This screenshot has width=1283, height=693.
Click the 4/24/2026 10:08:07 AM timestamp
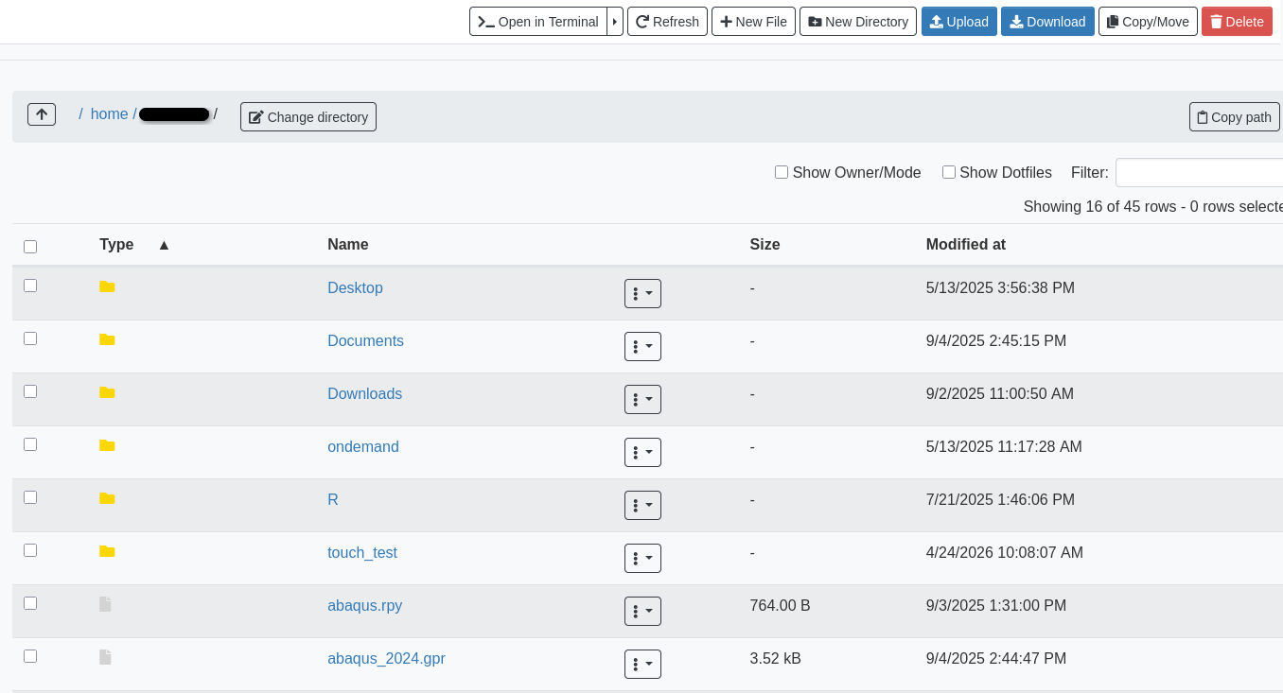click(x=1004, y=552)
